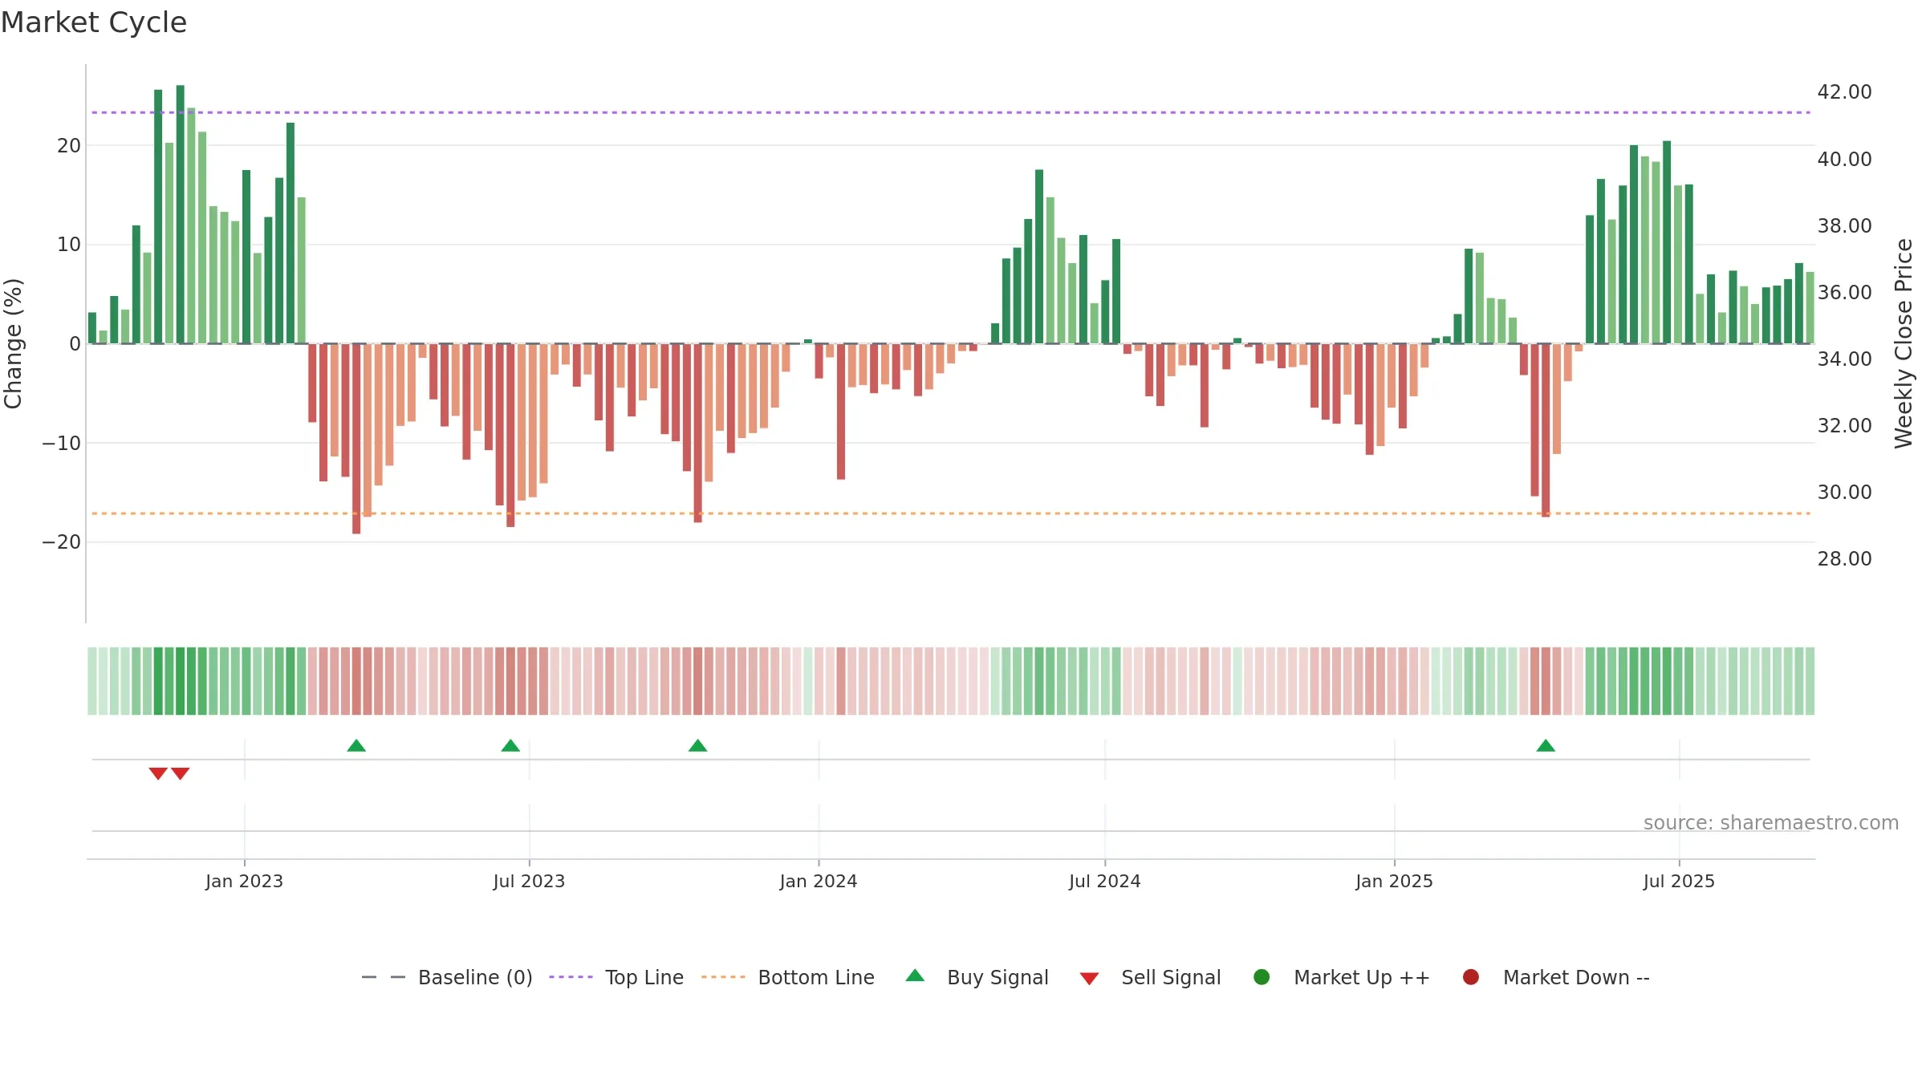Open the source: sharemaestro.com link
This screenshot has width=1926, height=1083.
(x=1771, y=822)
